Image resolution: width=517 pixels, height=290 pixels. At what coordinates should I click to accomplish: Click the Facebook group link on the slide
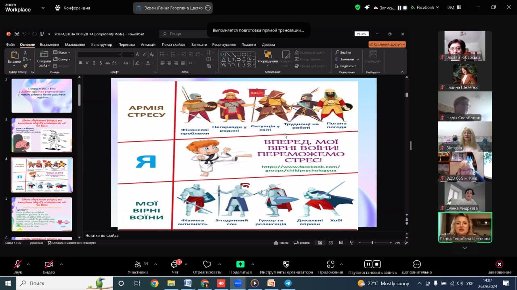[x=301, y=168]
